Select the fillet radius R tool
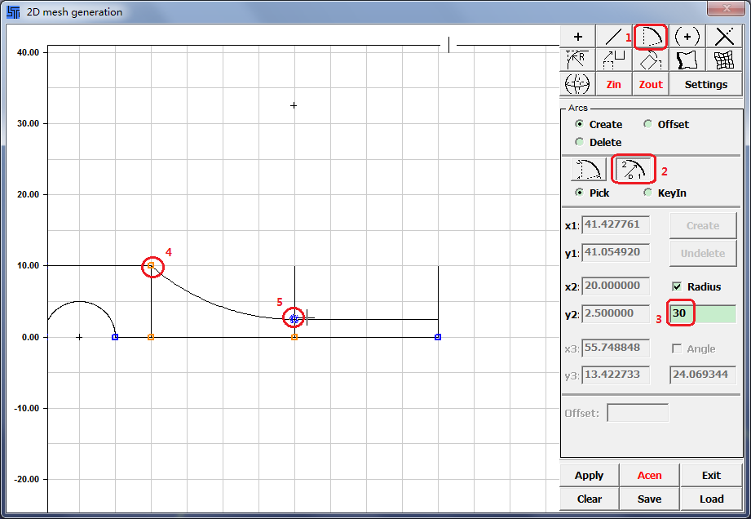Screen dimensions: 751x519 [578, 60]
